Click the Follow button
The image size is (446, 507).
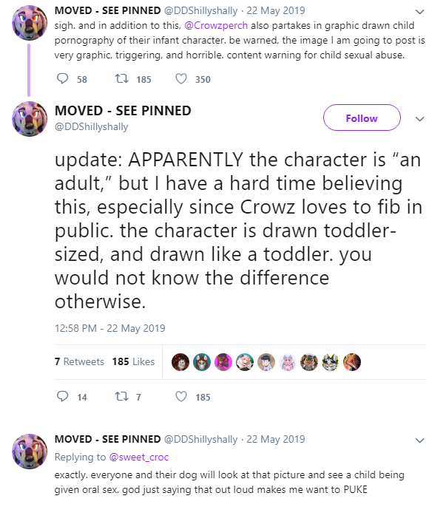coord(362,118)
